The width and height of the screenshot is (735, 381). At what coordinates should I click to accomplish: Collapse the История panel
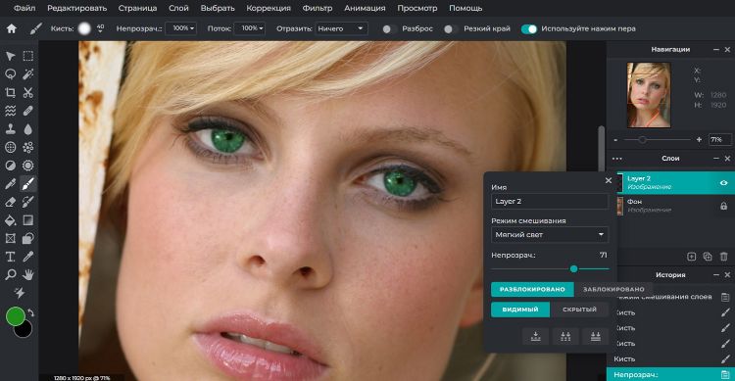pyautogui.click(x=716, y=274)
